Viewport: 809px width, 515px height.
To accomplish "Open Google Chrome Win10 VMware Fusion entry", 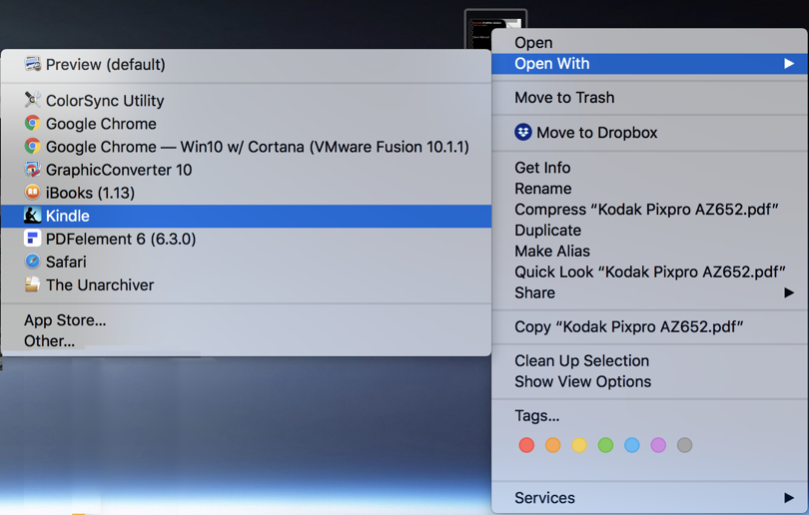I will [x=257, y=147].
